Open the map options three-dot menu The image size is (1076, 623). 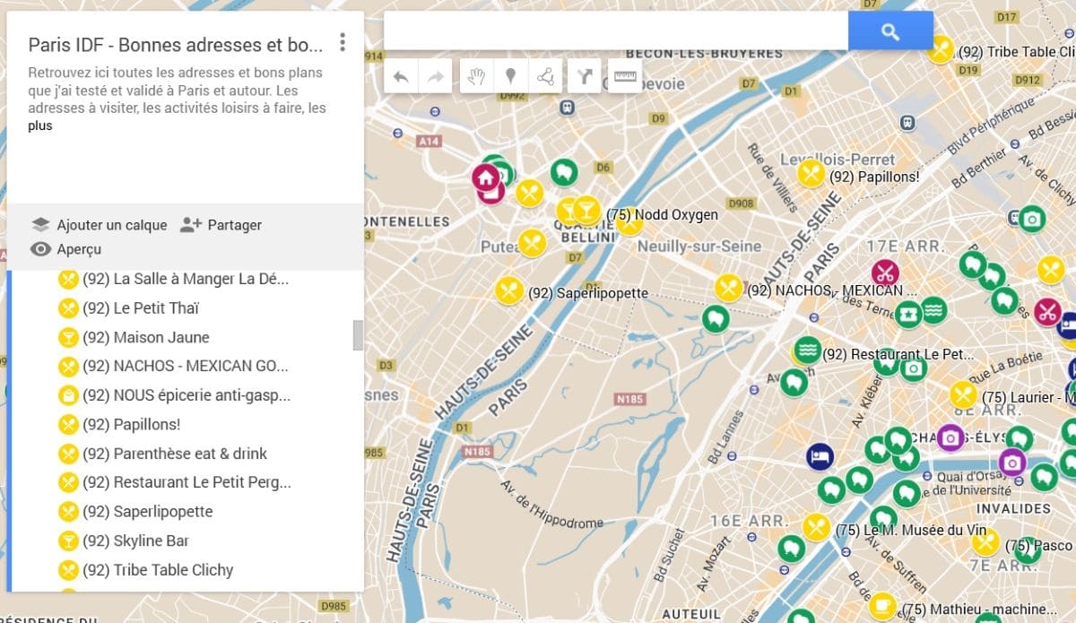click(342, 42)
